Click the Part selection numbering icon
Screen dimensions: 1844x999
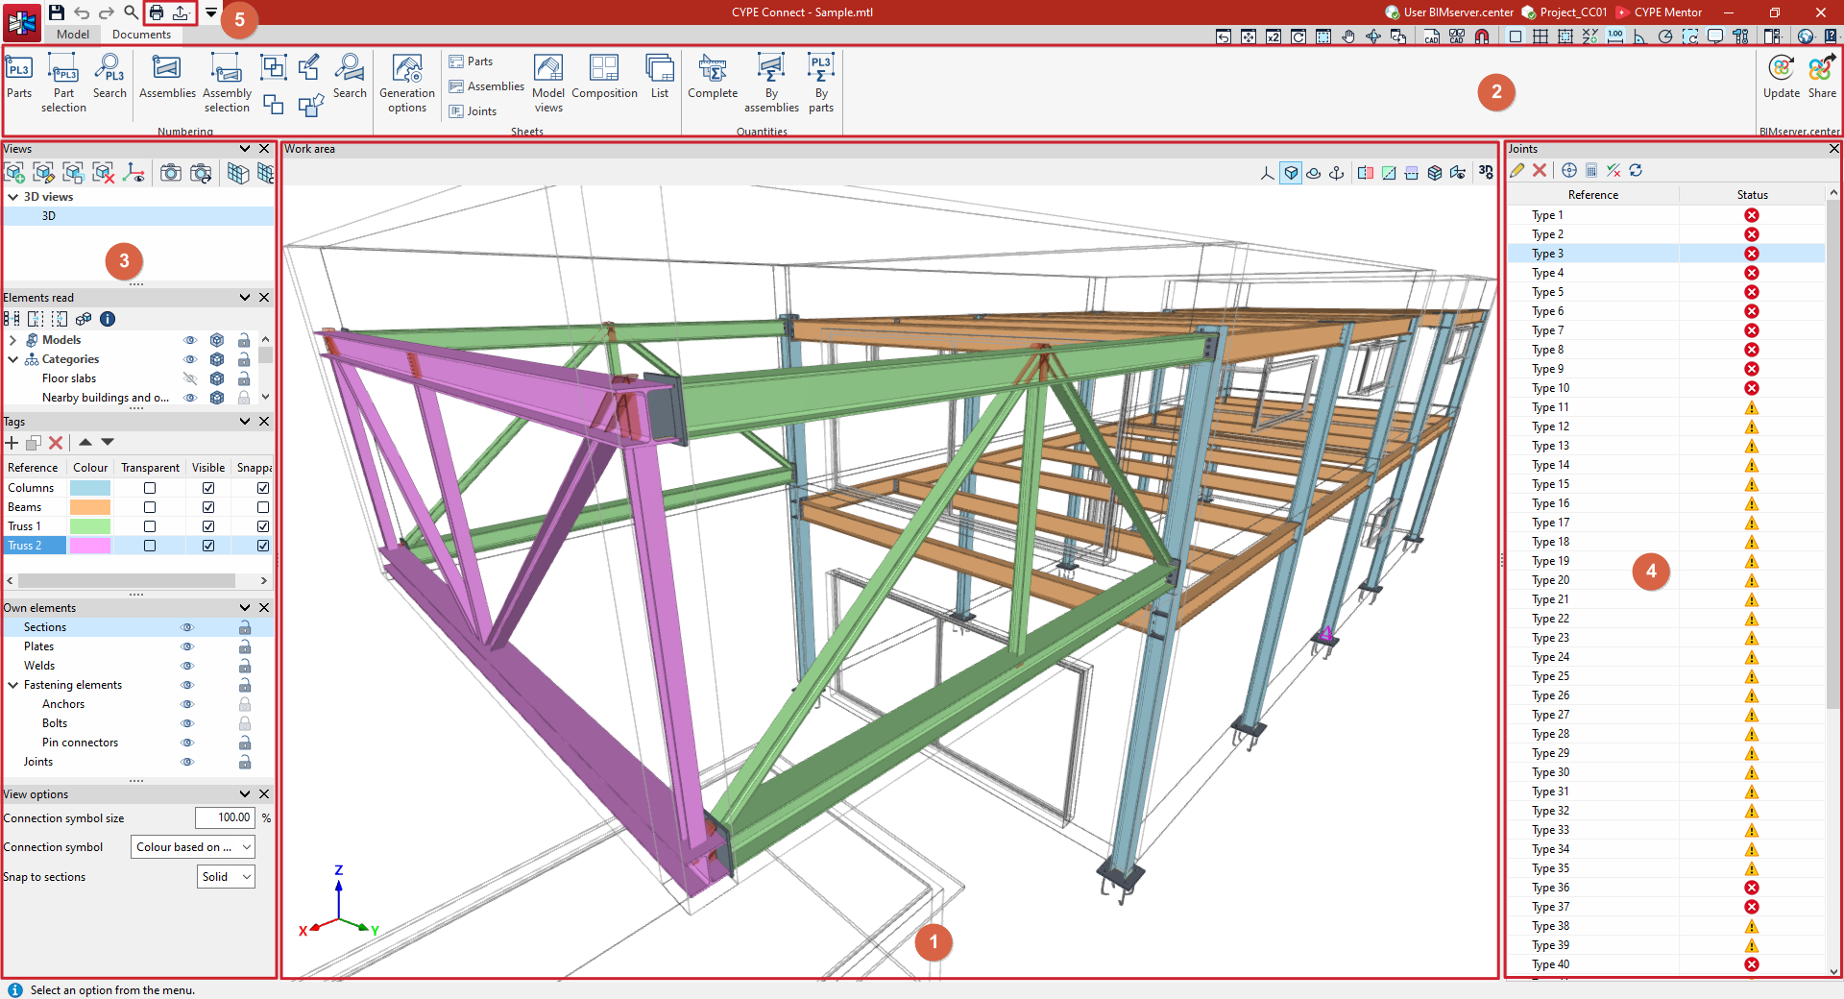tap(63, 84)
